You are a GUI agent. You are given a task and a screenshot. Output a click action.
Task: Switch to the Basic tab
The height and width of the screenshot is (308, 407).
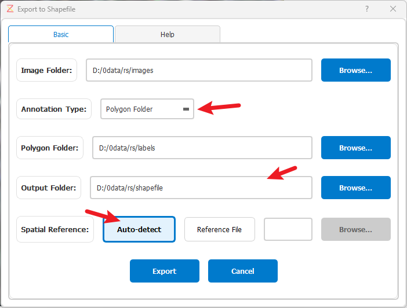pos(61,34)
